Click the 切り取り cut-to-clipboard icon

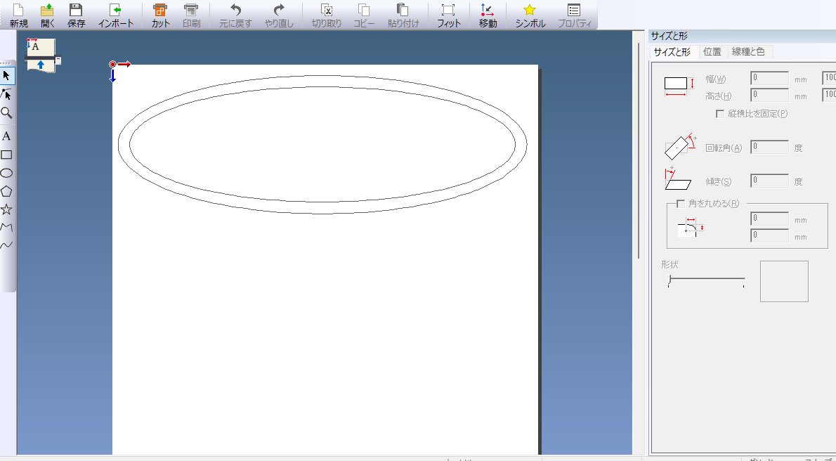click(326, 15)
